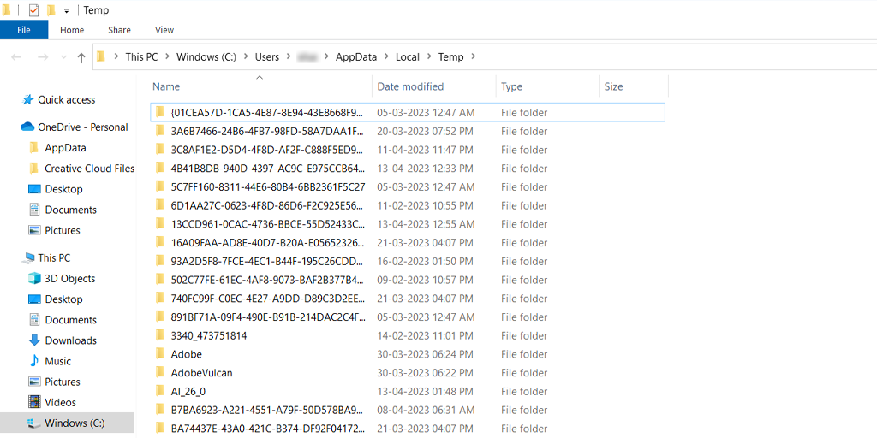Click Users in the address bar
Image resolution: width=877 pixels, height=438 pixels.
coord(267,56)
